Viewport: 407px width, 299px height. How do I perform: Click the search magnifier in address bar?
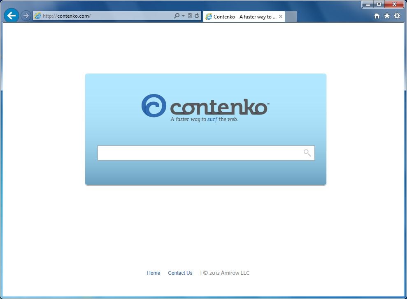coord(177,16)
